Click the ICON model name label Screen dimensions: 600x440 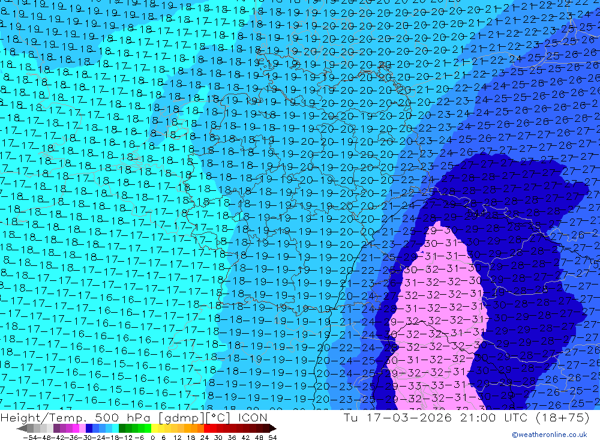tap(253, 417)
